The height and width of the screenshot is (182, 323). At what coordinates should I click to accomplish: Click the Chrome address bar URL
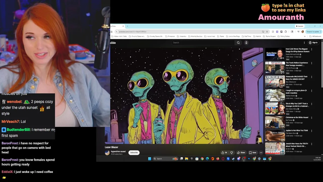click(x=132, y=32)
